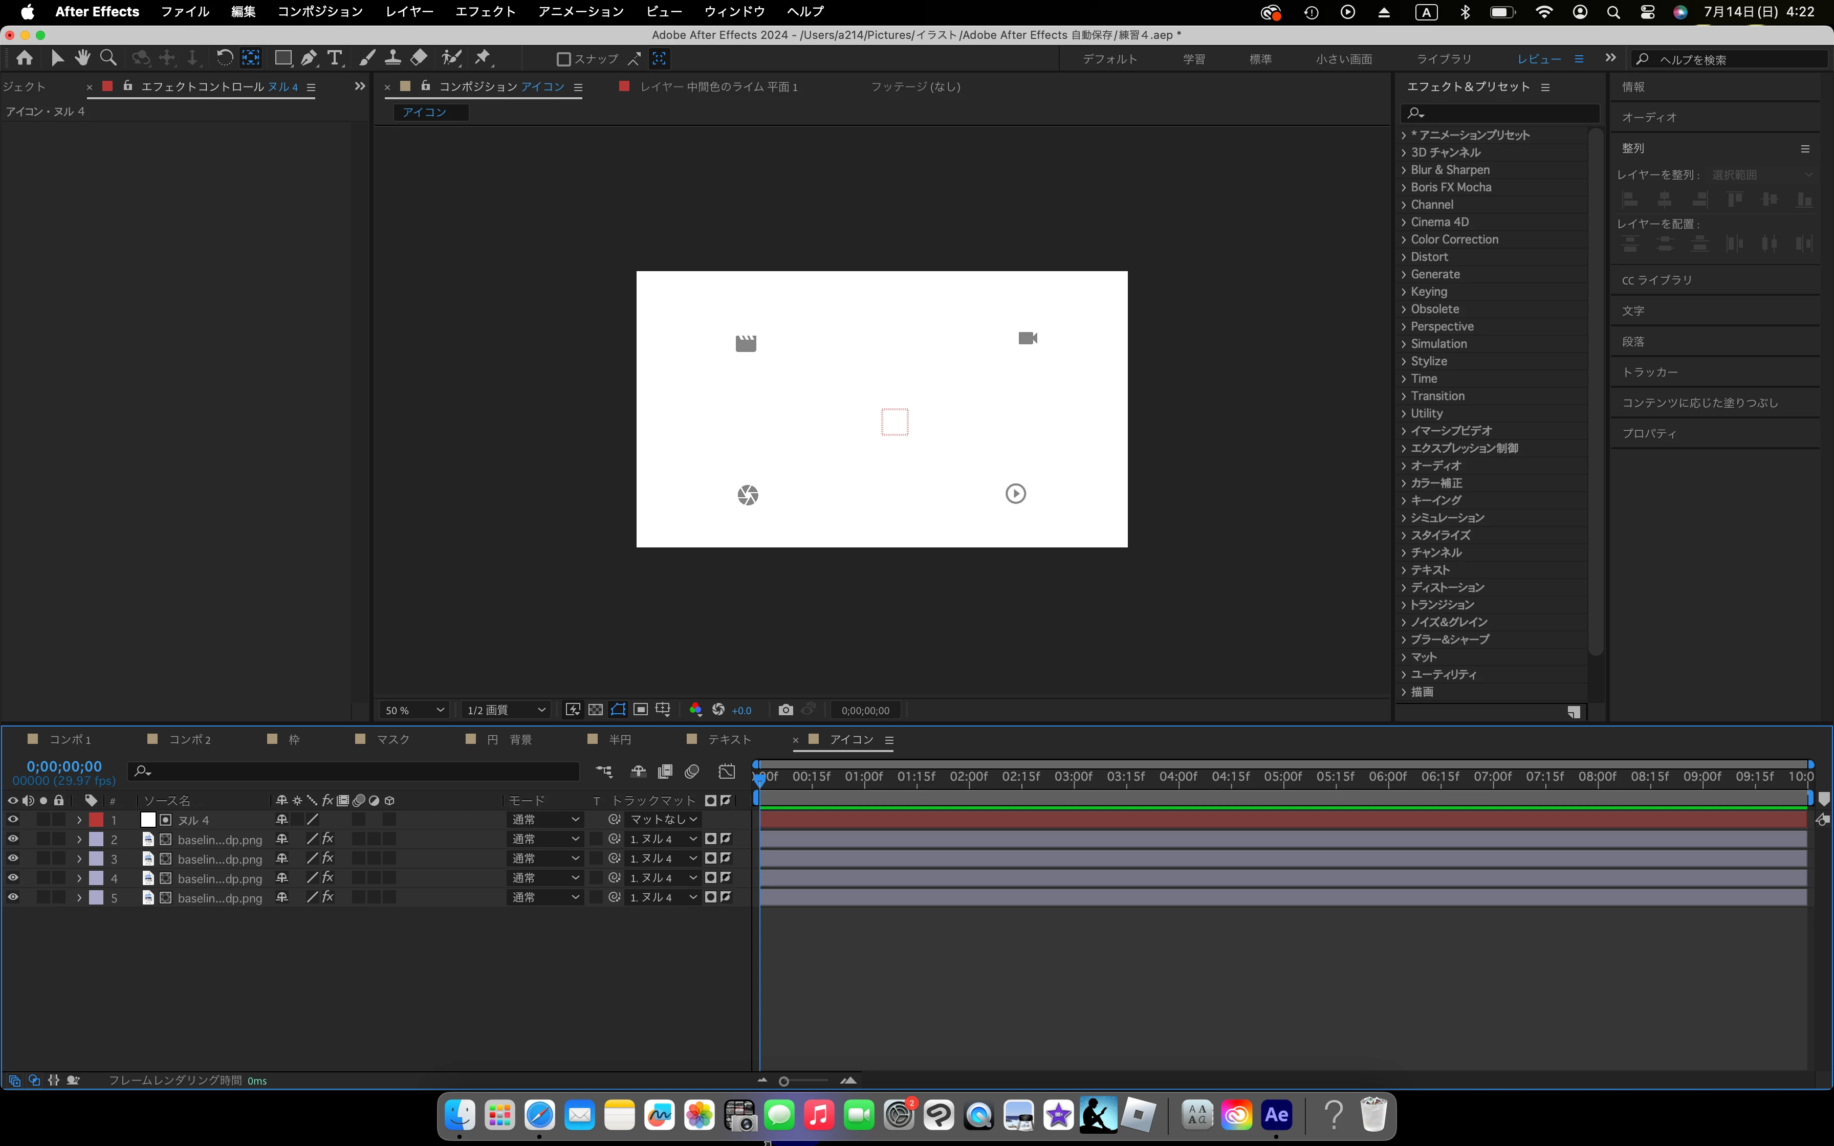The width and height of the screenshot is (1834, 1146).
Task: Open the エフェクト menu in menu bar
Action: [x=485, y=11]
